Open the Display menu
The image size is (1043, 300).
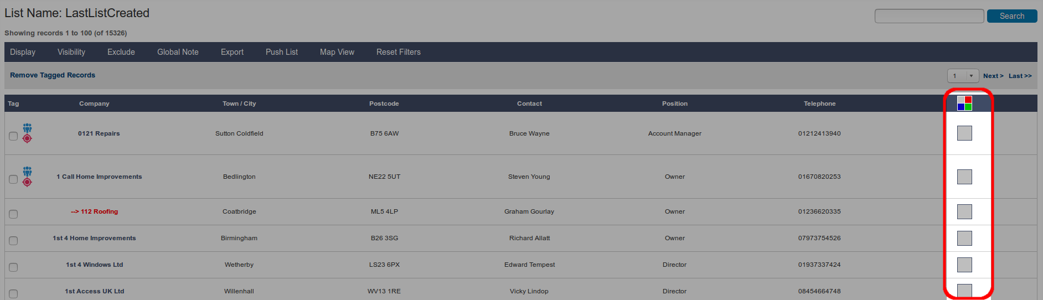coord(23,52)
